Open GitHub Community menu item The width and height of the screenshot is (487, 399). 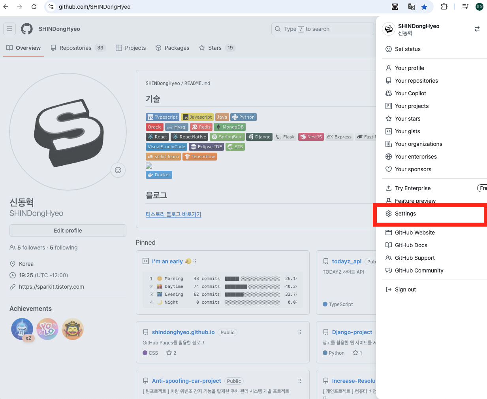click(x=434, y=270)
